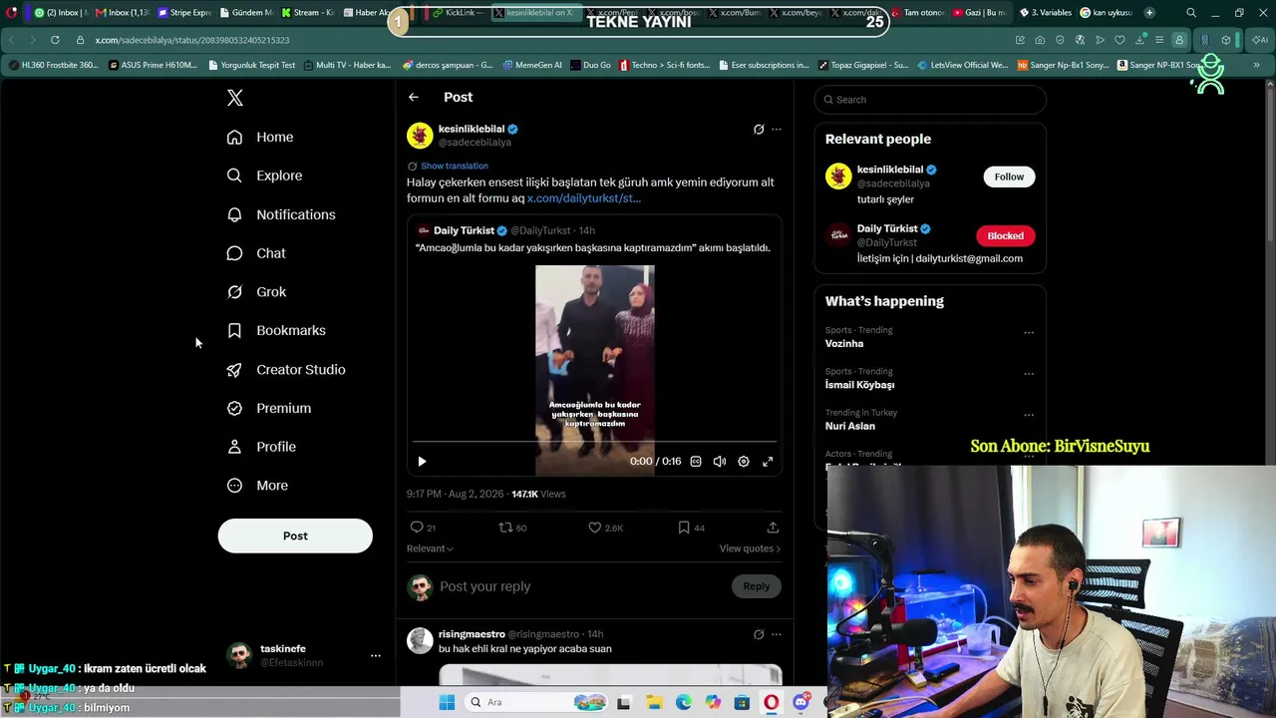This screenshot has width=1276, height=718.
Task: Go to Home in the X sidebar
Action: [260, 137]
